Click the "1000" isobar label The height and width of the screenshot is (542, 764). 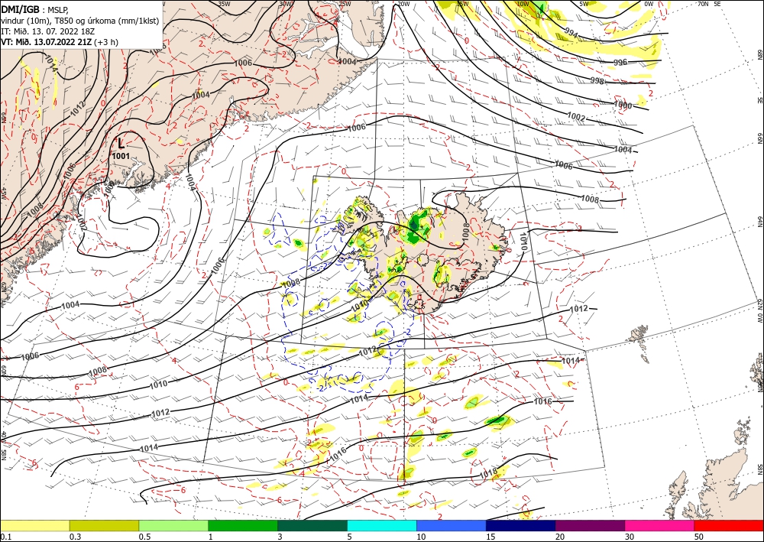coord(623,105)
